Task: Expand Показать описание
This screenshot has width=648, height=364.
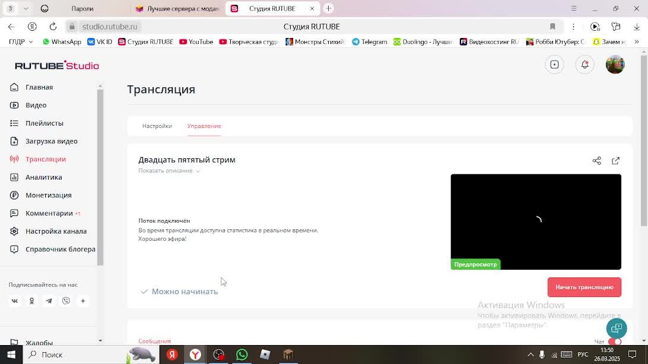Action: click(169, 171)
